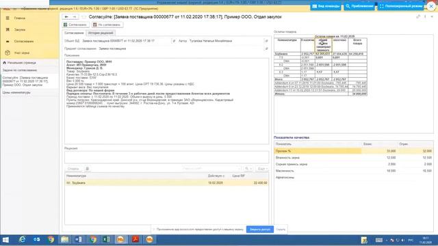Click the Показатель column header
438x246 pixels.
318,144
